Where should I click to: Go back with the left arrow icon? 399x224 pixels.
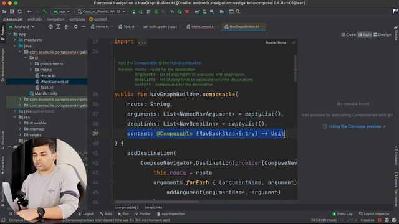(x=29, y=12)
